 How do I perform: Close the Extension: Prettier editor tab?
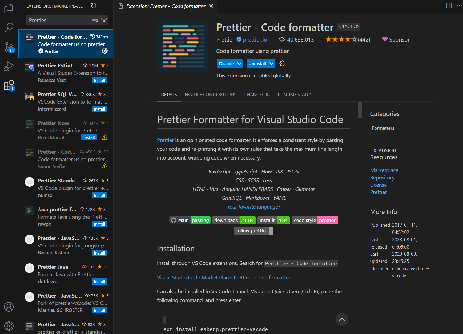(x=211, y=6)
